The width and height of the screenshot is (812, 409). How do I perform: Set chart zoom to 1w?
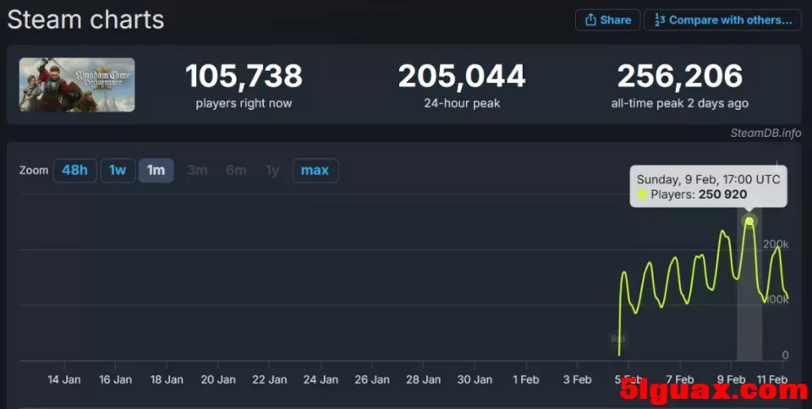click(118, 170)
